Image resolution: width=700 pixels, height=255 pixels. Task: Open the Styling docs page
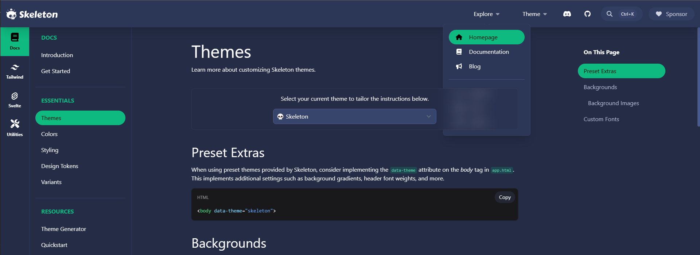click(80, 150)
